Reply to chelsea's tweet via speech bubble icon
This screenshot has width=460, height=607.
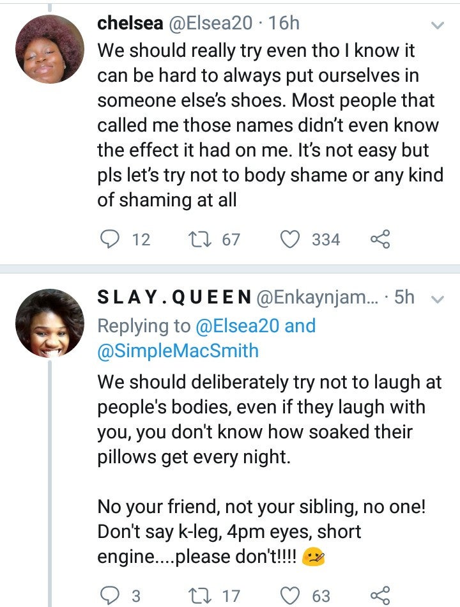click(x=109, y=240)
